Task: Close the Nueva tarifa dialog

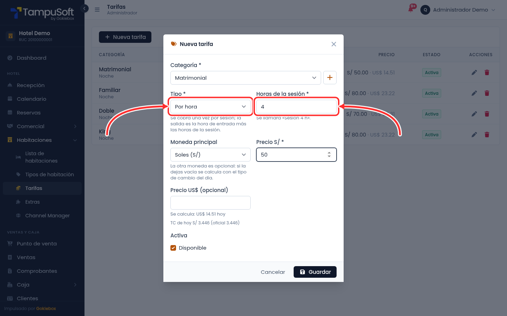Action: tap(334, 44)
